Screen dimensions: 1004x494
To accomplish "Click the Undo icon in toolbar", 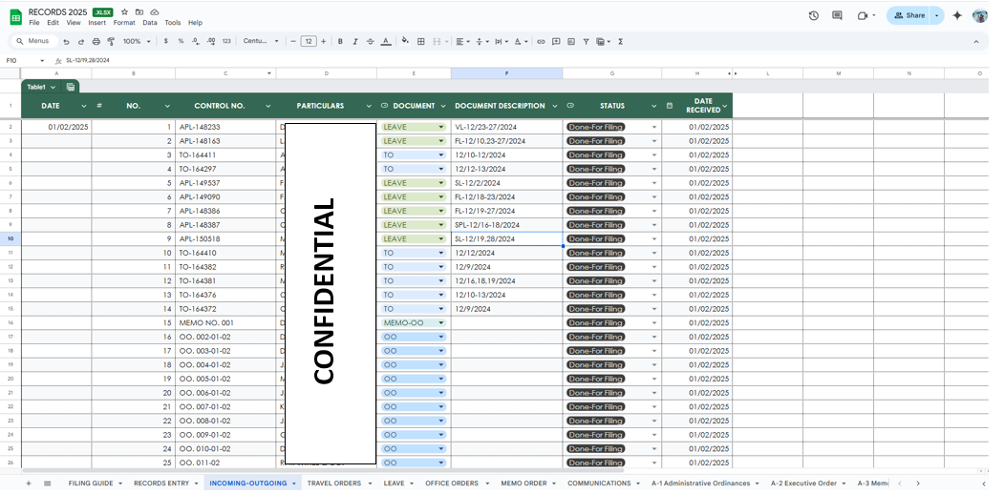I will click(x=66, y=42).
